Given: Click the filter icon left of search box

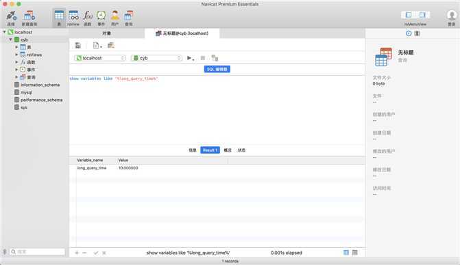Looking at the screenshot, I should 4,251.
